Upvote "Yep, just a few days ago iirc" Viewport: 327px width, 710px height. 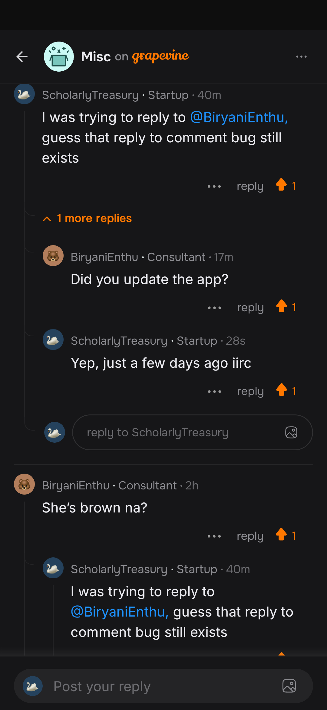282,391
